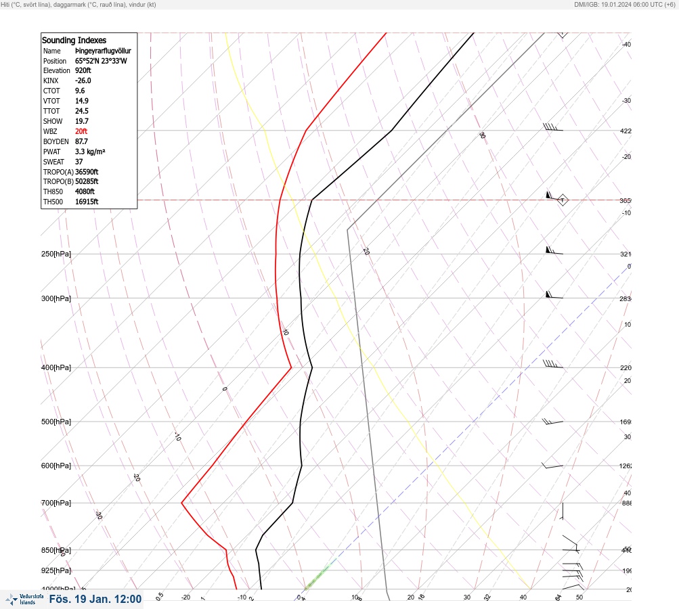Select CTOT value 9.6
This screenshot has height=609, width=679.
click(x=80, y=91)
